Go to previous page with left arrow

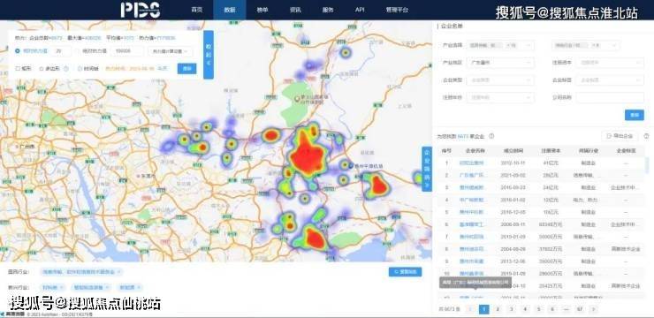470,309
